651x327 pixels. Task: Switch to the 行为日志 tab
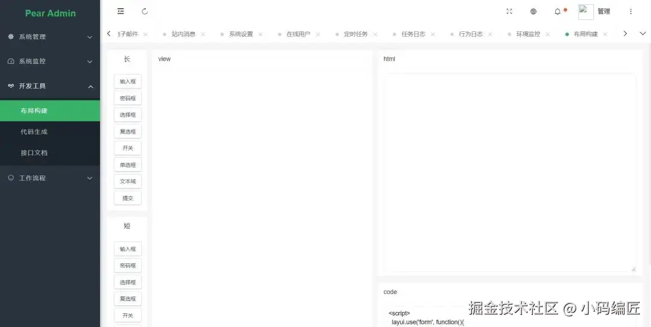point(471,34)
